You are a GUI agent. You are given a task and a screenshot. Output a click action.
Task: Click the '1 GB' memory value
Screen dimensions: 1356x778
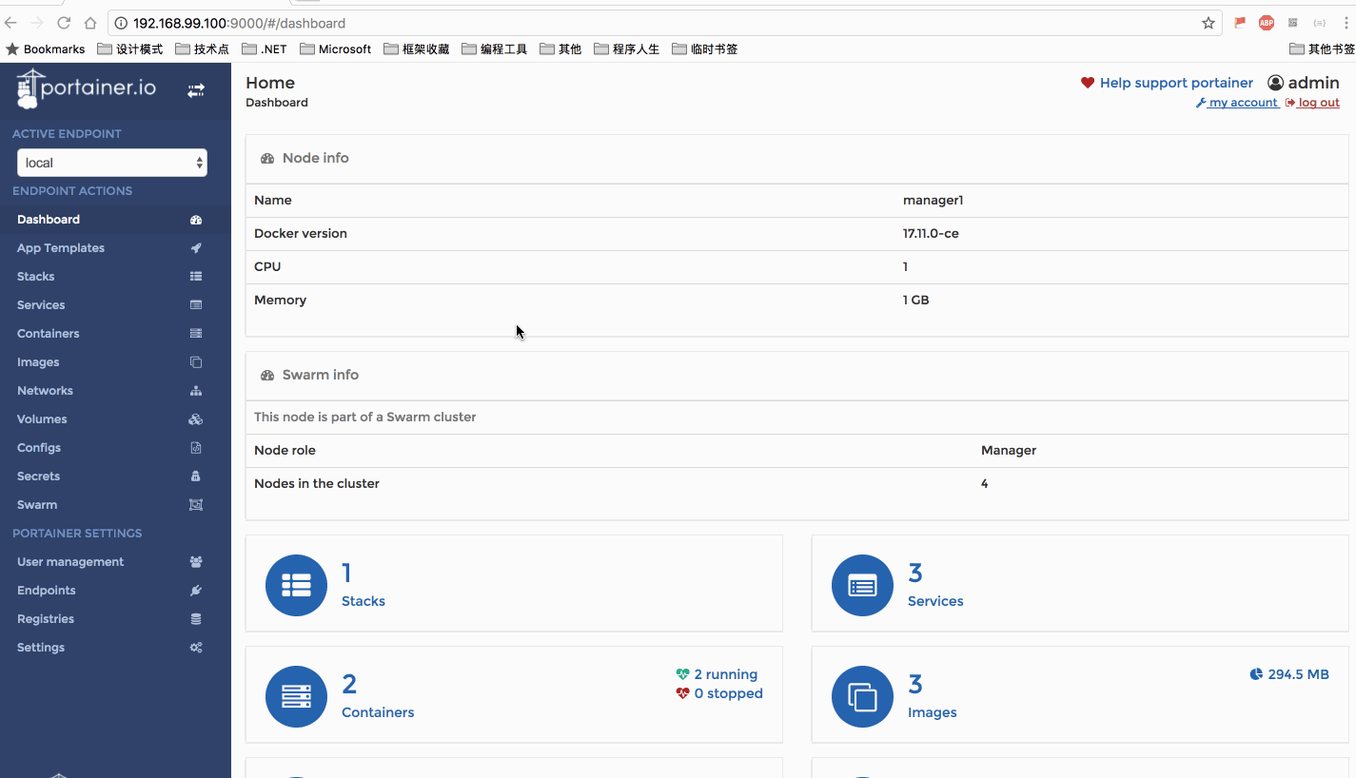916,301
